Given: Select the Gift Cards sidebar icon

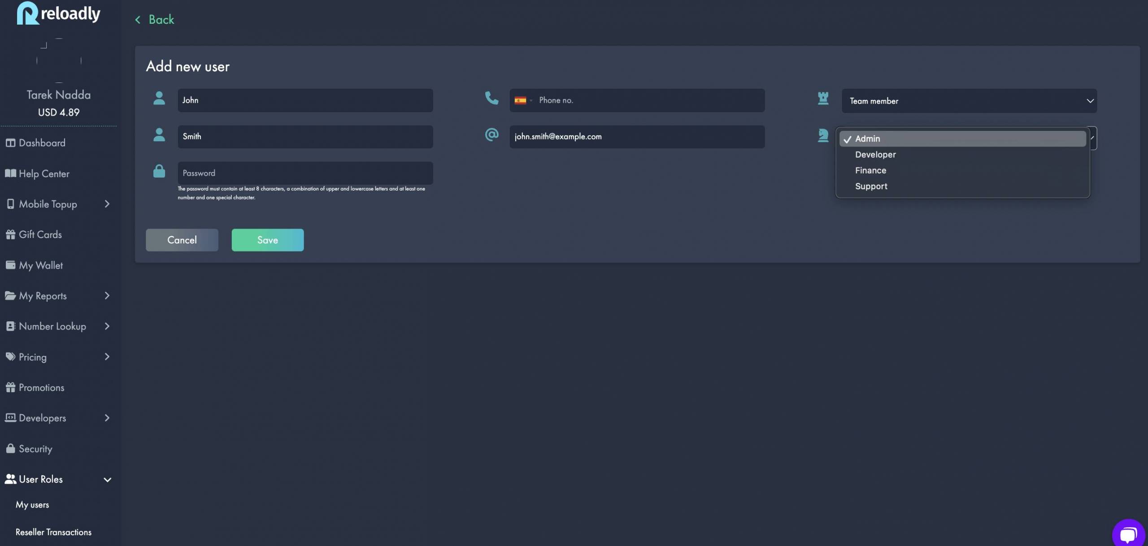Looking at the screenshot, I should (10, 234).
